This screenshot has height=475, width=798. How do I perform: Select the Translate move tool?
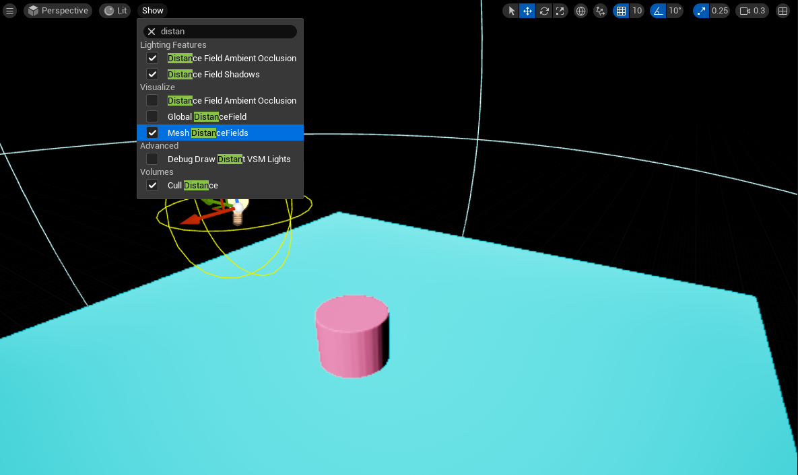tap(527, 11)
